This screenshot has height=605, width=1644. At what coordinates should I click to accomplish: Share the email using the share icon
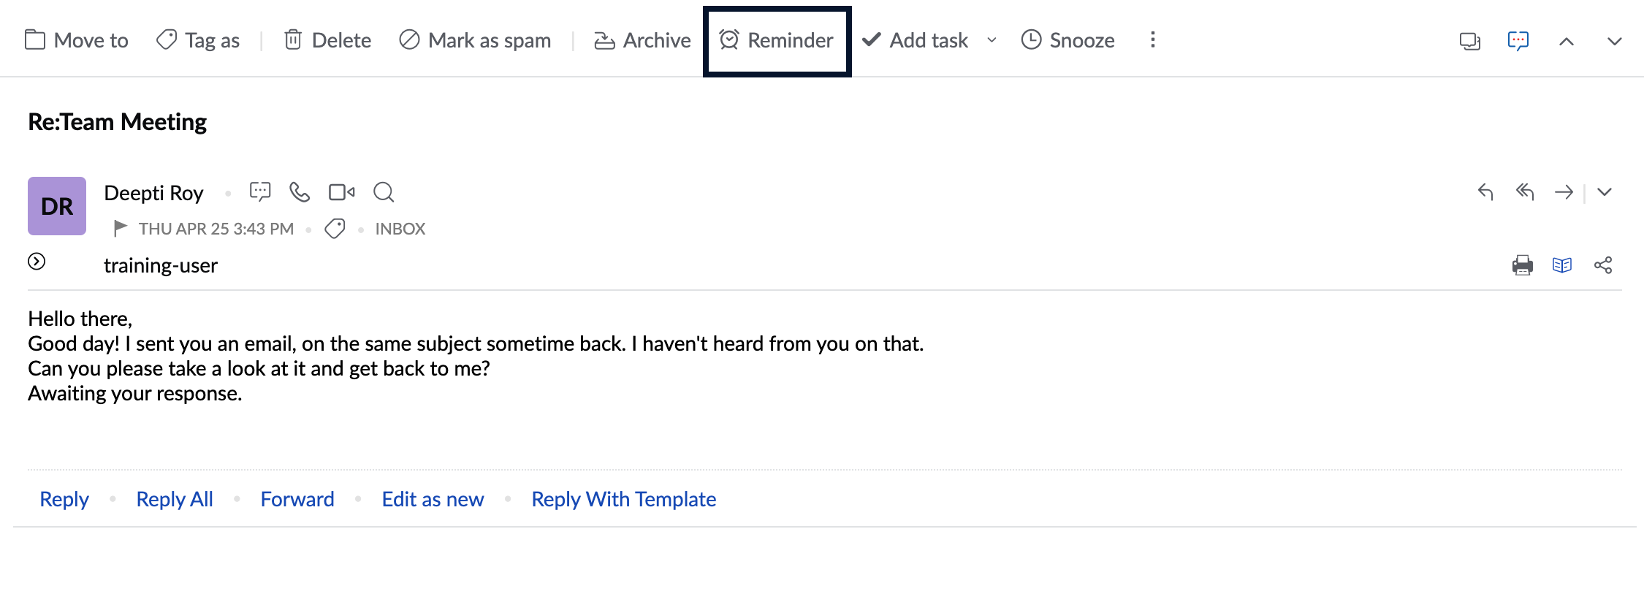pyautogui.click(x=1603, y=265)
